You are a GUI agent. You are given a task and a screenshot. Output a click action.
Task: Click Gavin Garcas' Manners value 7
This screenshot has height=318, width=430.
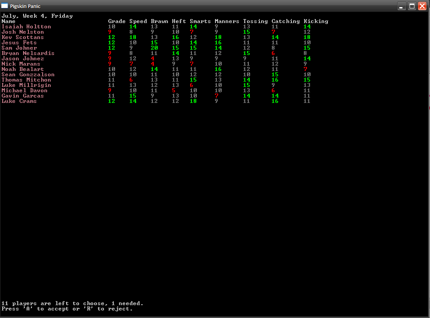point(216,96)
